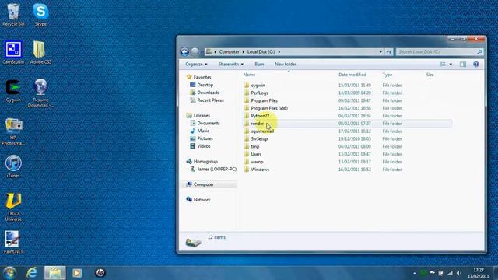Sort by the Type column header
The image size is (498, 280).
(388, 75)
